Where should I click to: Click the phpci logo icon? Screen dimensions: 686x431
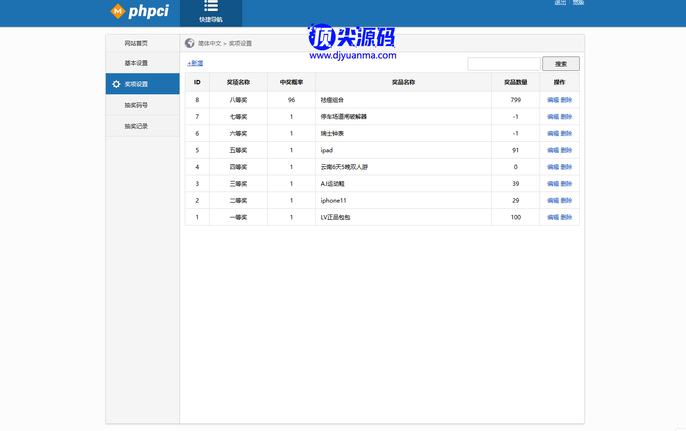click(x=118, y=11)
